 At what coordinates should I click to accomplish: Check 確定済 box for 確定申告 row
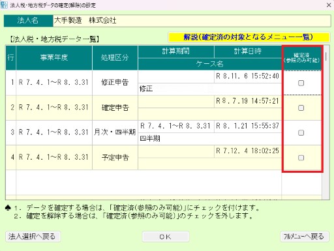pos(301,108)
